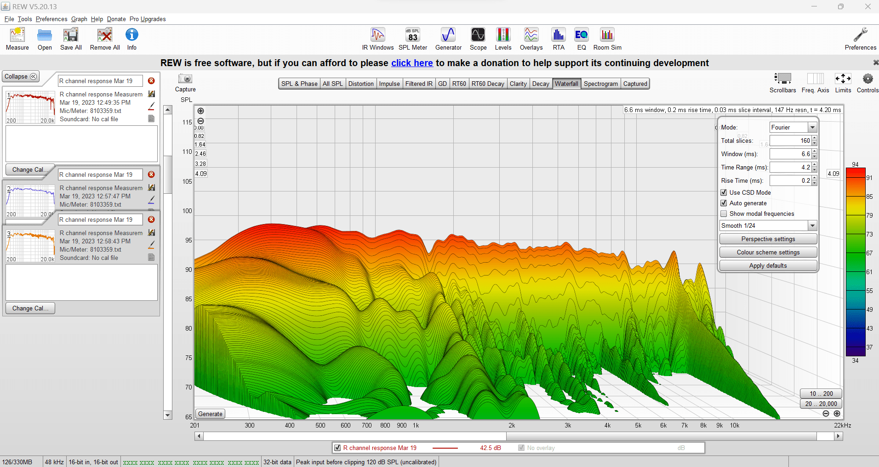Switch to Spectrogram tab
This screenshot has width=879, height=467.
(x=600, y=84)
